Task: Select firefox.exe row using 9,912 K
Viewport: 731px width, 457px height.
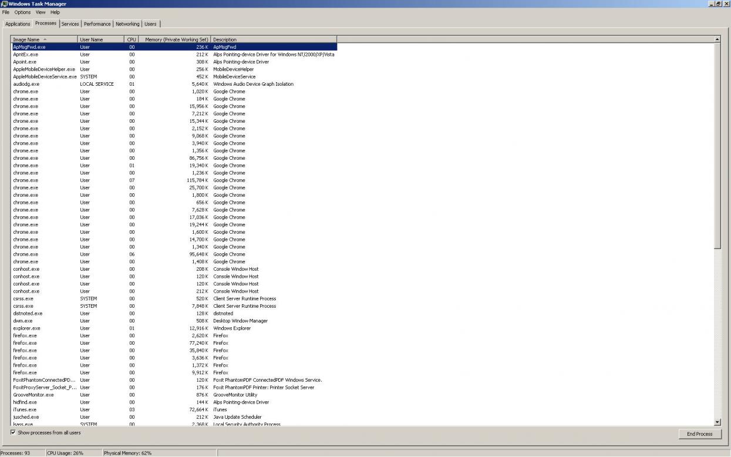Action: click(x=174, y=372)
